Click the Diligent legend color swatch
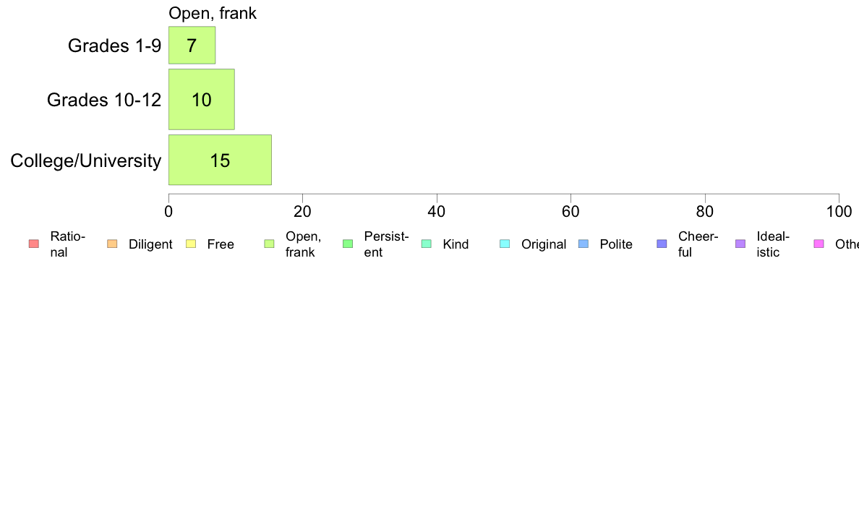Viewport: 859px width, 532px height. (x=112, y=244)
